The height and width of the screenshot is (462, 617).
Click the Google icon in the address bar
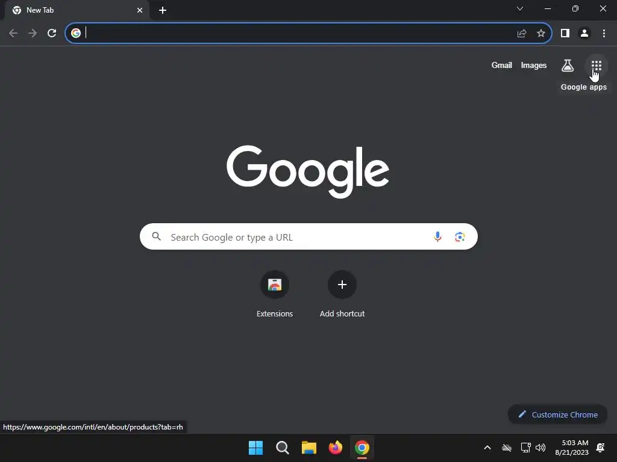click(76, 33)
